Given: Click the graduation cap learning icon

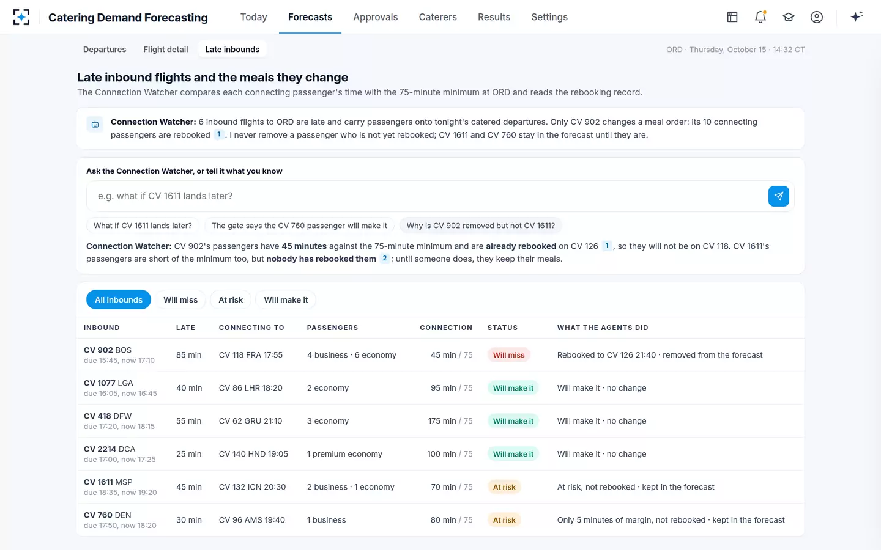Looking at the screenshot, I should point(789,17).
